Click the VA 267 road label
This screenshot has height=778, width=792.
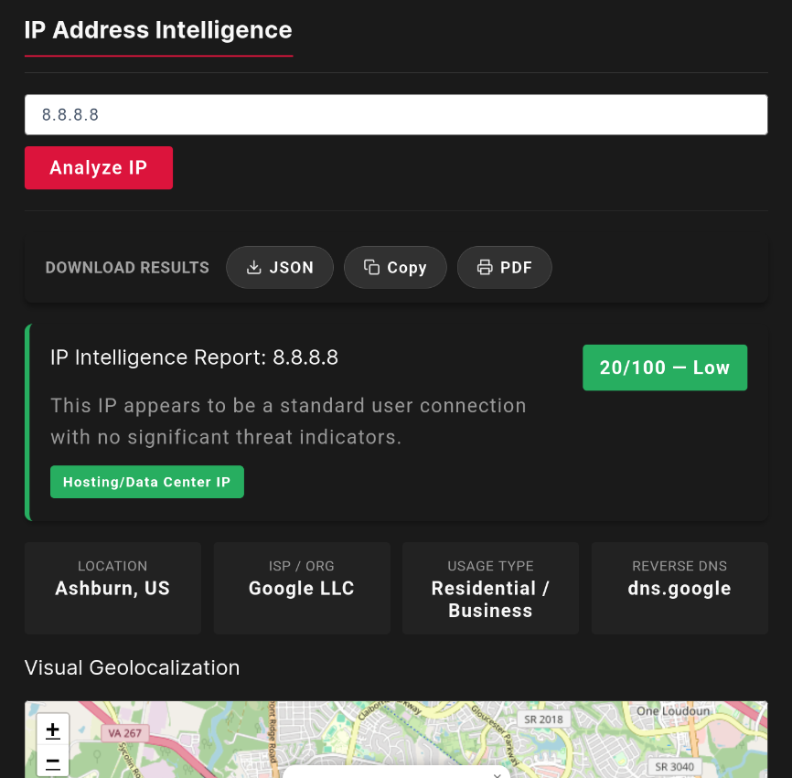[x=124, y=733]
